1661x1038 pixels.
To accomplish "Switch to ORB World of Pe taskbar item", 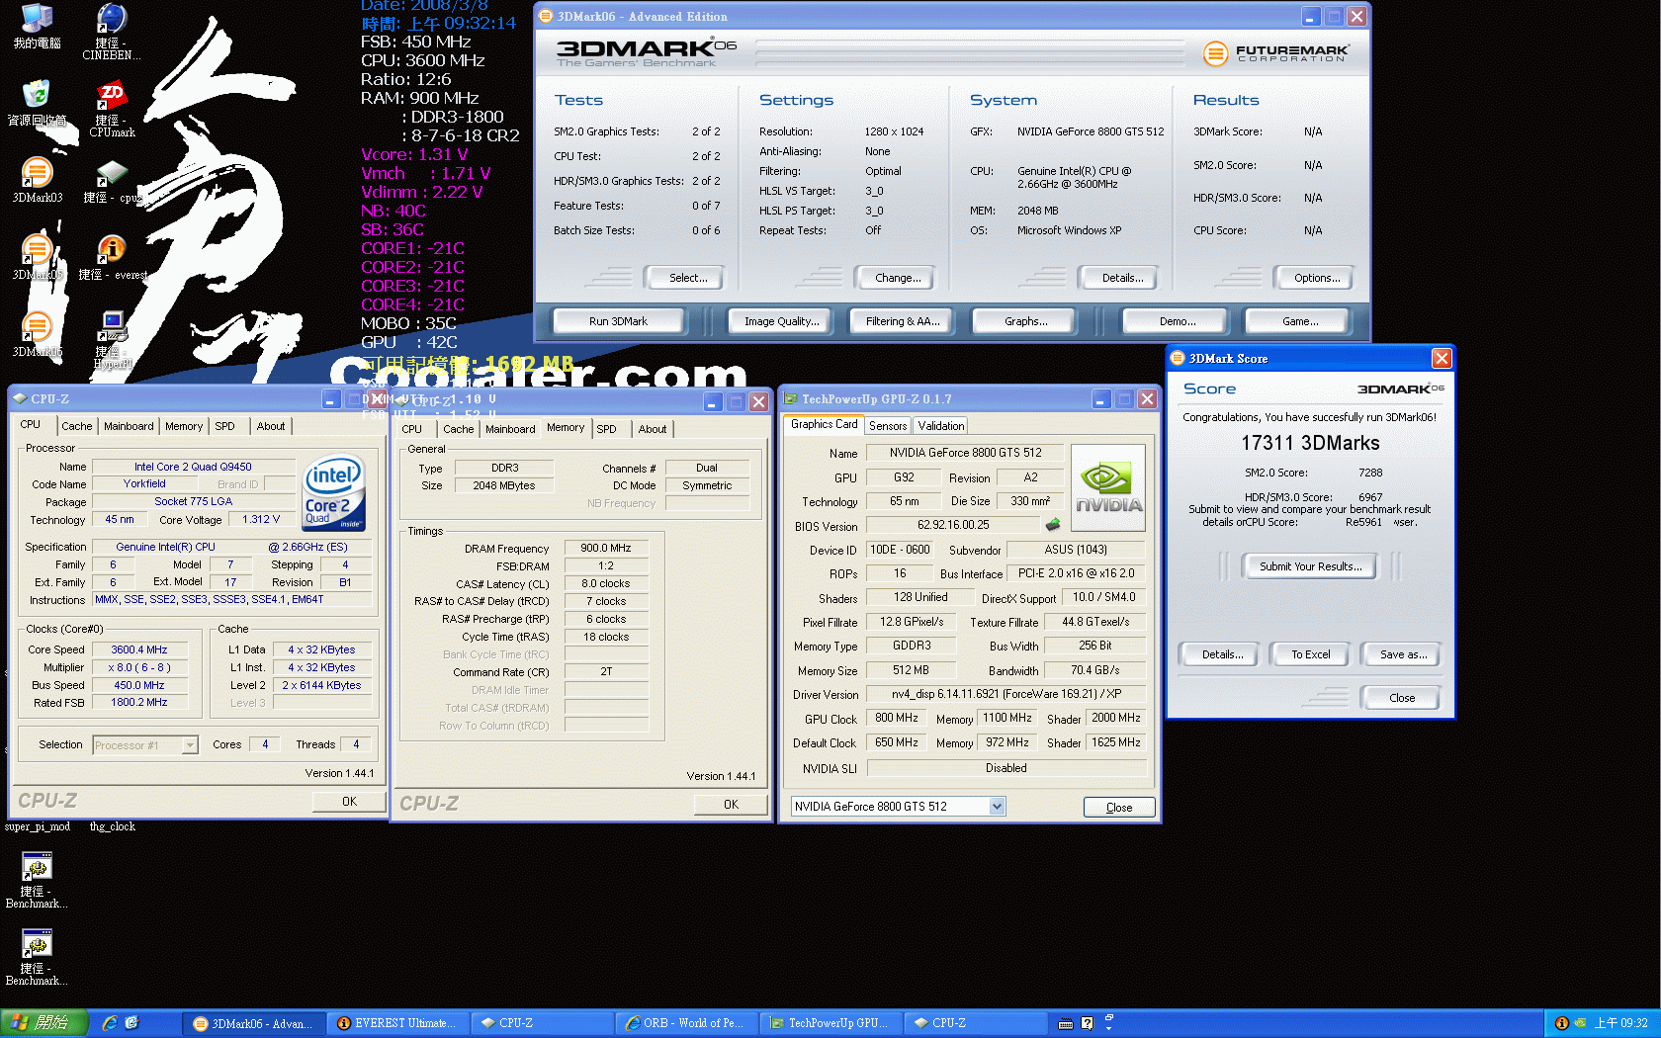I will [687, 1023].
